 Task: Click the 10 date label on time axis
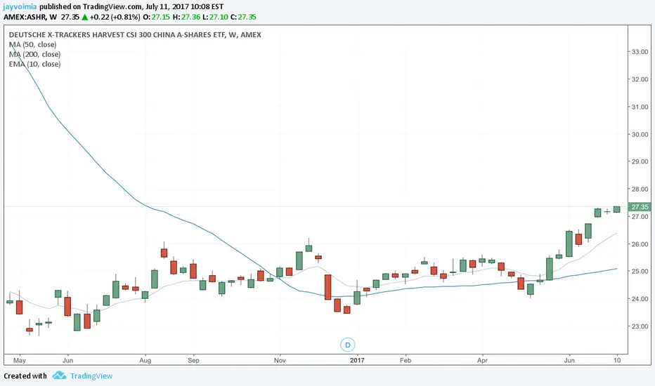[617, 360]
